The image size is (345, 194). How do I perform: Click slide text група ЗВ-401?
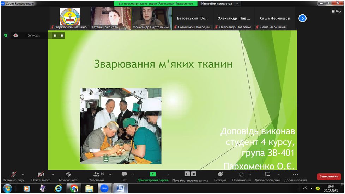pyautogui.click(x=268, y=153)
